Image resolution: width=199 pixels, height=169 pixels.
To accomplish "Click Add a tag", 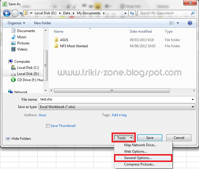I will pos(119,115).
